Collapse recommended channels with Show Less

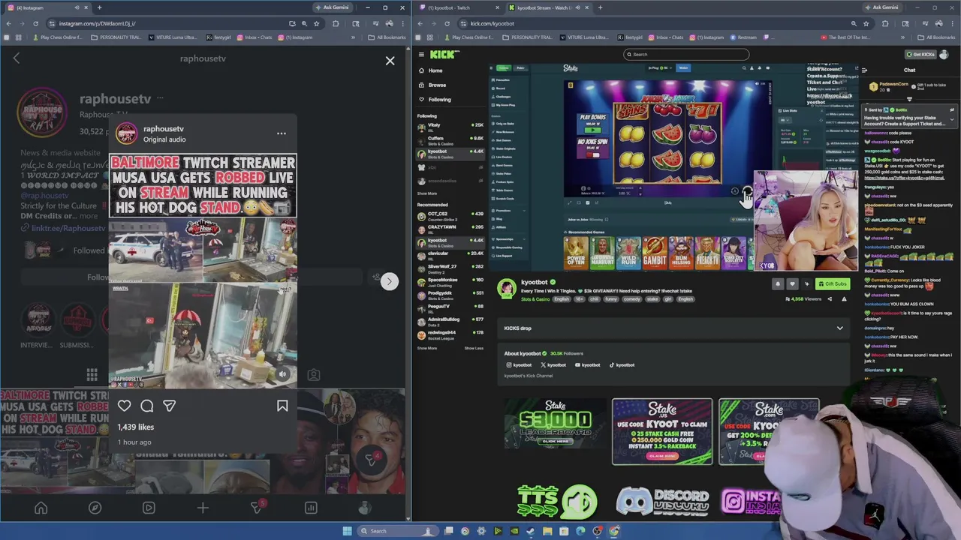point(474,348)
